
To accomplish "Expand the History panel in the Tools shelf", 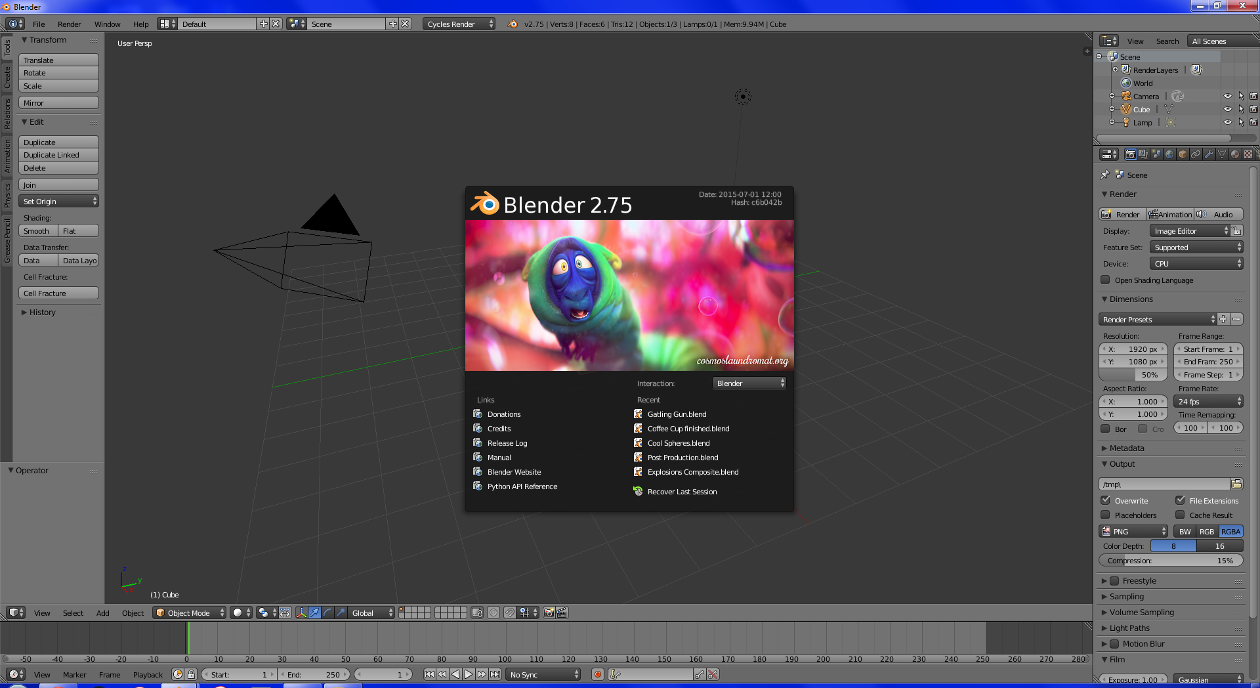I will click(41, 312).
